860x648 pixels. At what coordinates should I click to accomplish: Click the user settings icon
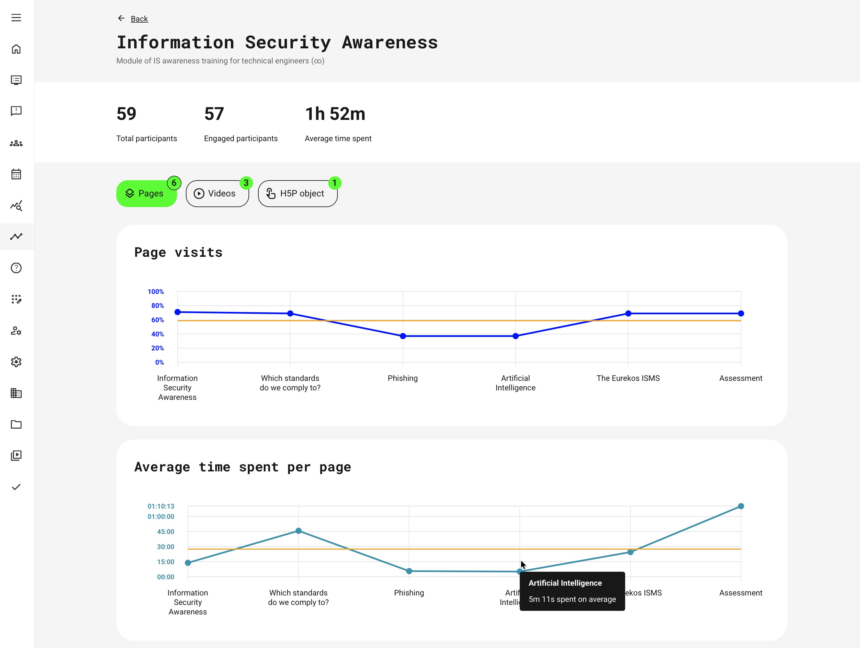(17, 331)
